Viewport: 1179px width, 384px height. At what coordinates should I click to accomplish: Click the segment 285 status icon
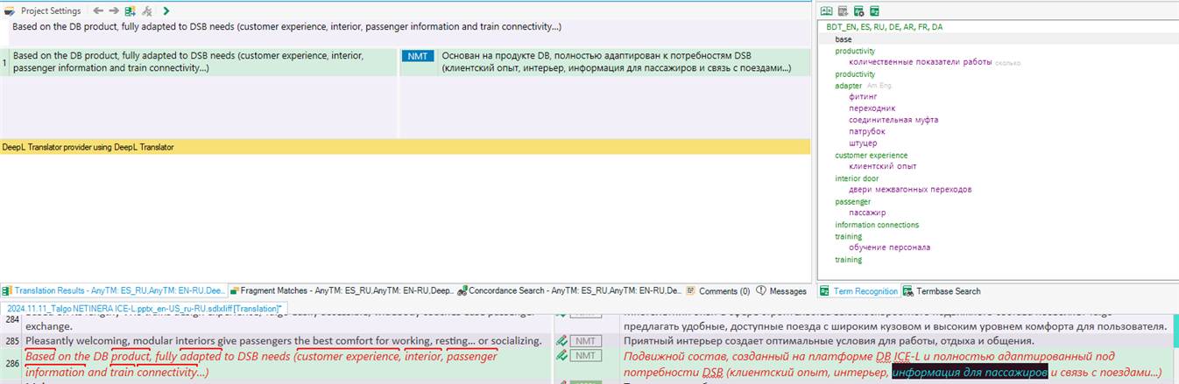(x=561, y=341)
